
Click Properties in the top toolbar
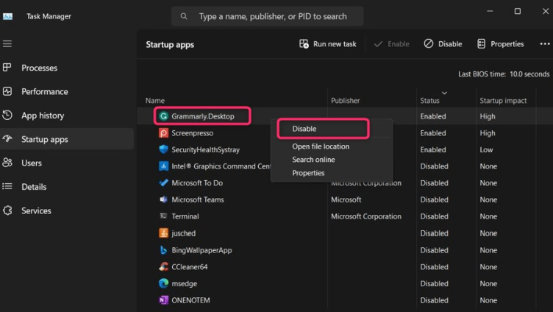[500, 44]
